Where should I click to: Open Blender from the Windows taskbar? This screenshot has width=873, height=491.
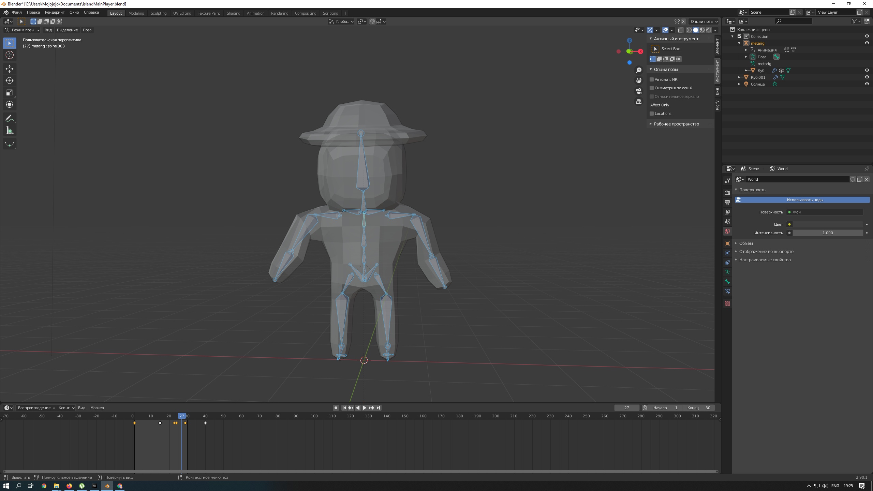(107, 486)
